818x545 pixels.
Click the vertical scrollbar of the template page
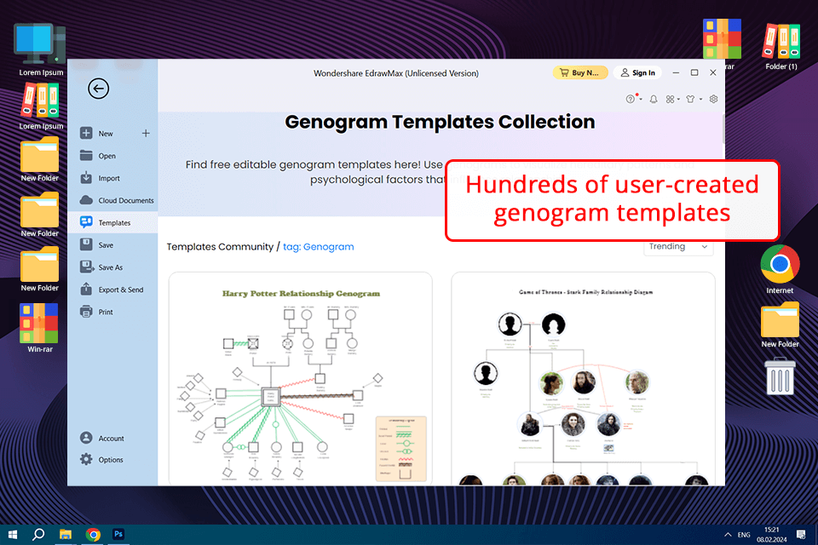point(723,129)
